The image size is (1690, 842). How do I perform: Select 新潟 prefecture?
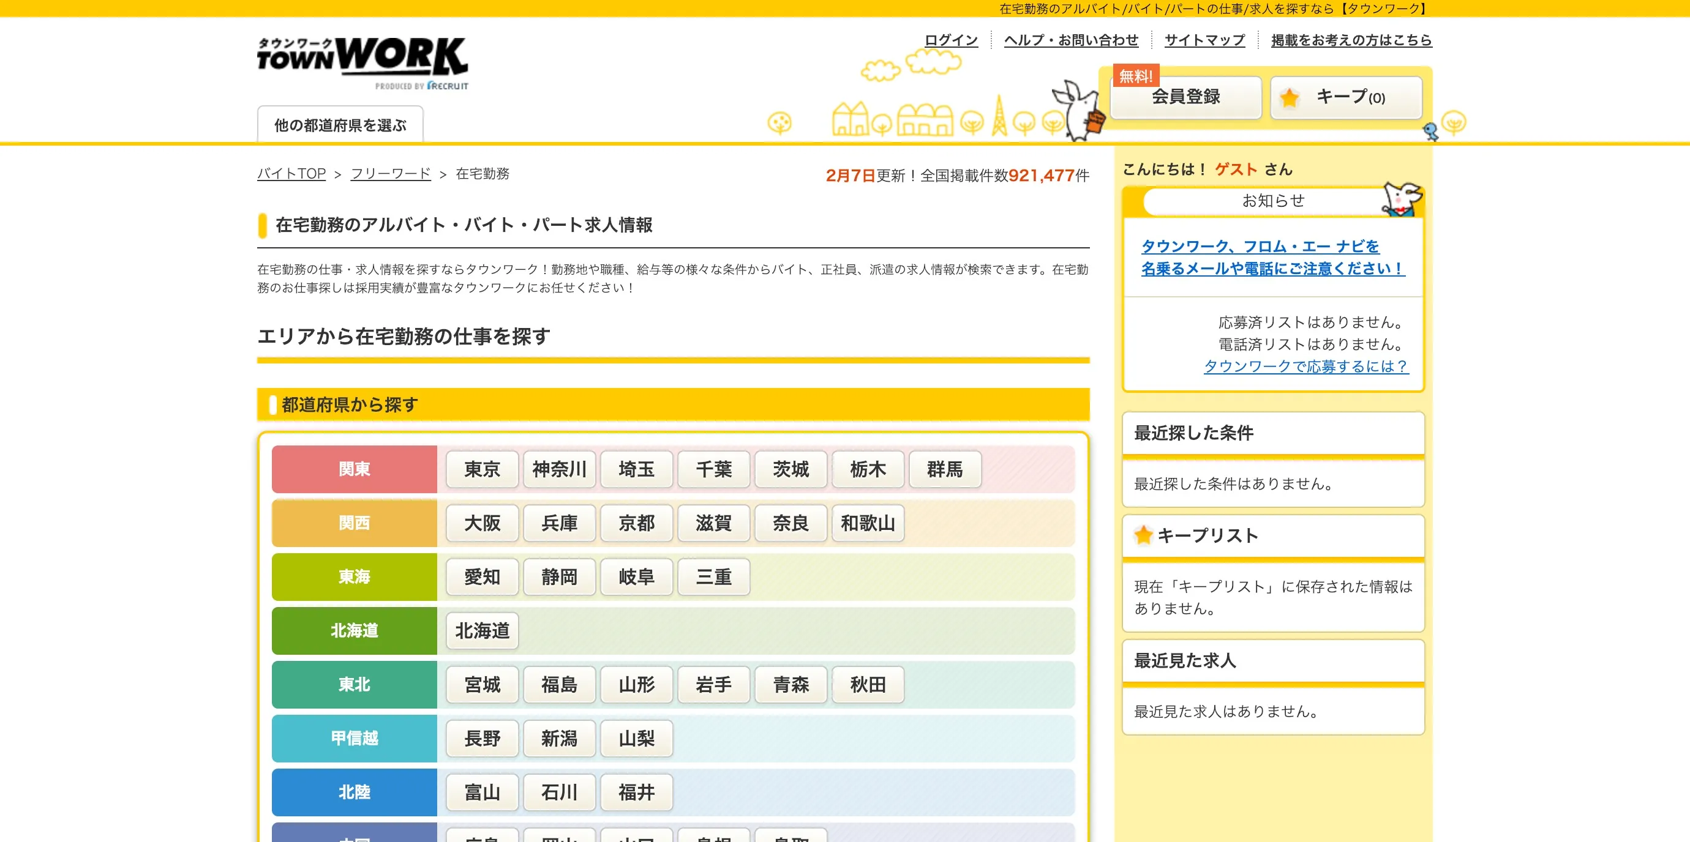(559, 738)
